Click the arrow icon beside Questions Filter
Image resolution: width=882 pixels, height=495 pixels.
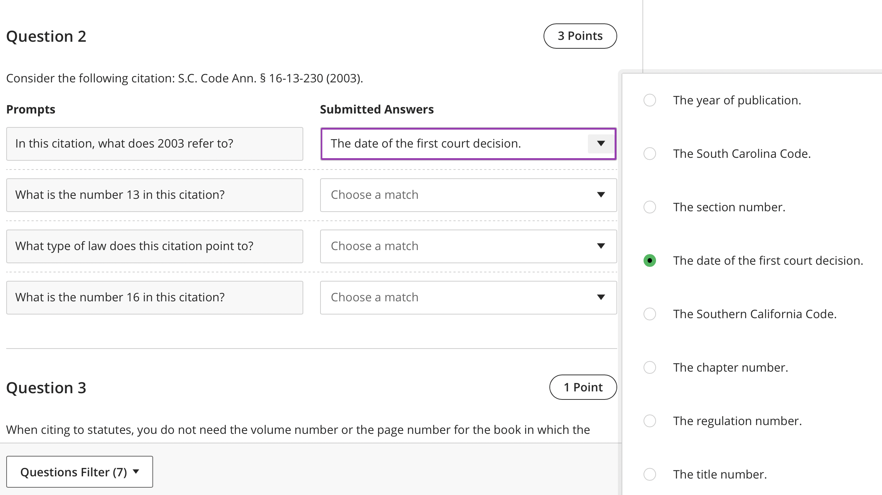click(136, 472)
